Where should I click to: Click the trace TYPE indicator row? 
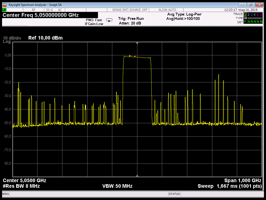coord(249,18)
